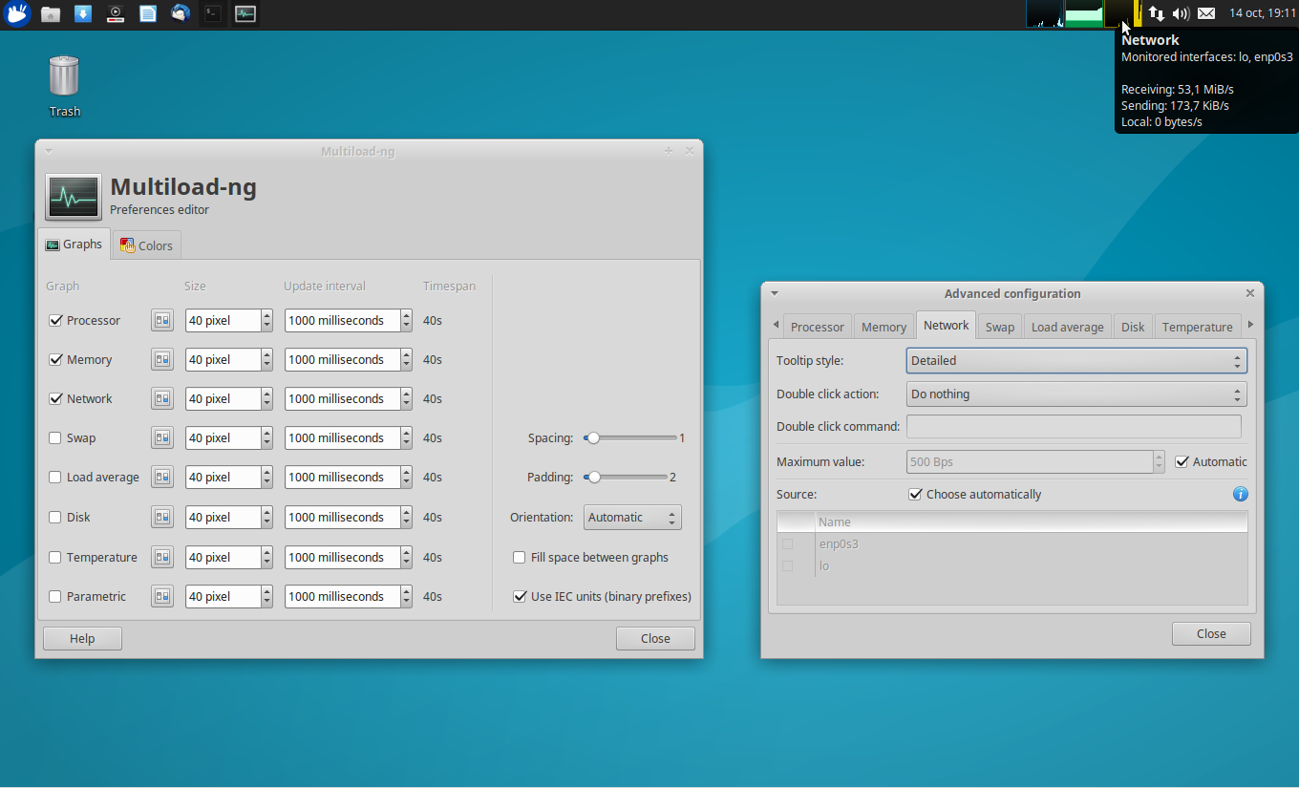The height and width of the screenshot is (788, 1299).
Task: Open the Orientation dropdown
Action: coord(632,517)
